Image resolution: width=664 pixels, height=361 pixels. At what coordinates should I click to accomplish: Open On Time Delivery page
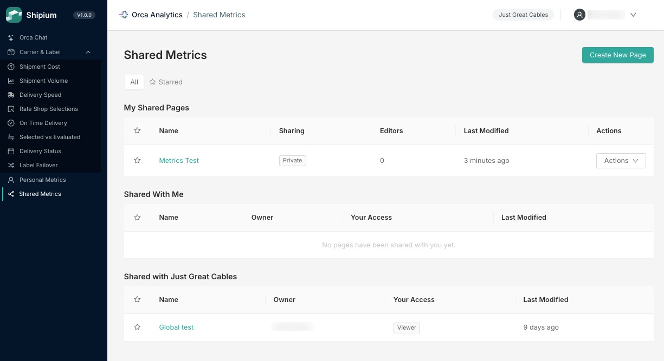point(43,123)
